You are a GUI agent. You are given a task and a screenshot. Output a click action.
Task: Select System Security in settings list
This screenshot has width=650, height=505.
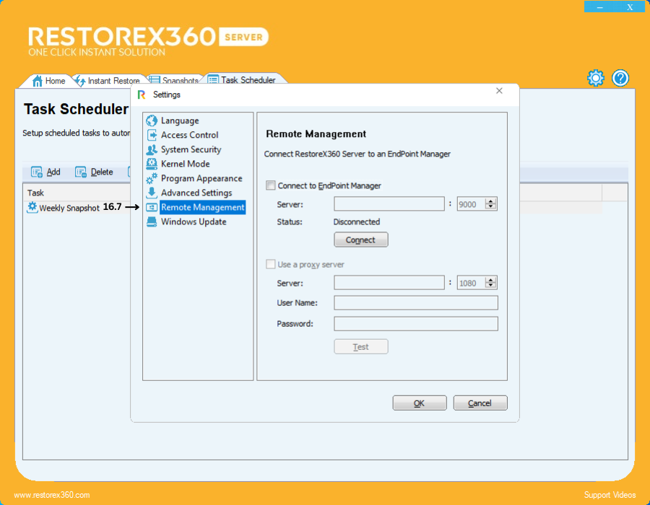tap(191, 149)
